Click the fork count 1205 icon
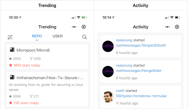This screenshot has height=109, width=188. tap(31, 59)
